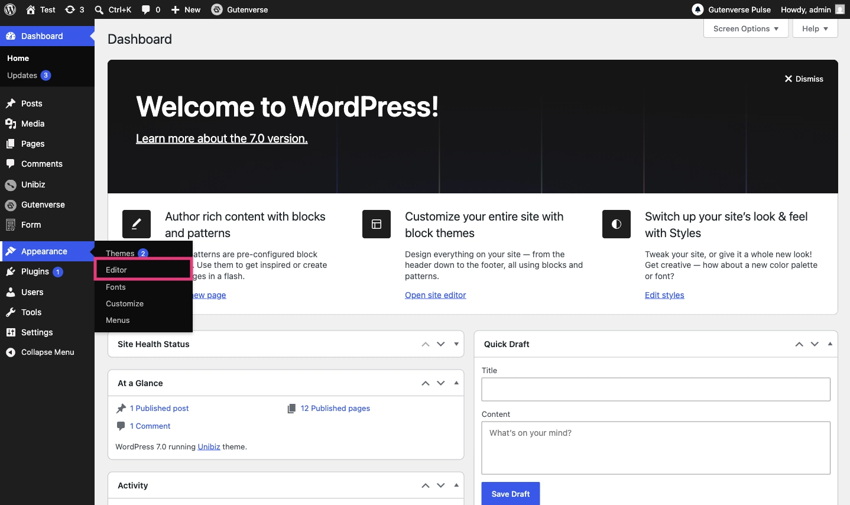This screenshot has width=850, height=505.
Task: Click the Gutenverse Pulse bell icon
Action: (x=698, y=9)
